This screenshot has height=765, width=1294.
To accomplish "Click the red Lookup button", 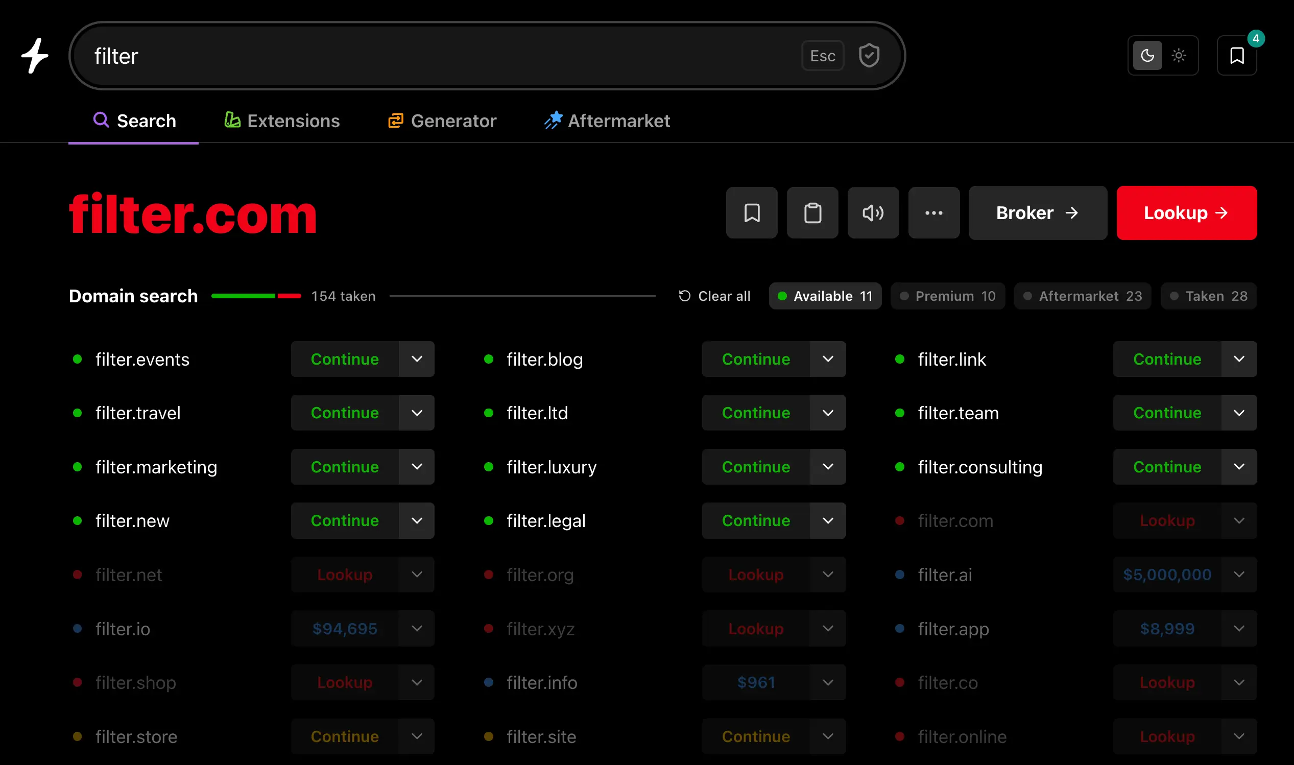I will (x=1186, y=213).
